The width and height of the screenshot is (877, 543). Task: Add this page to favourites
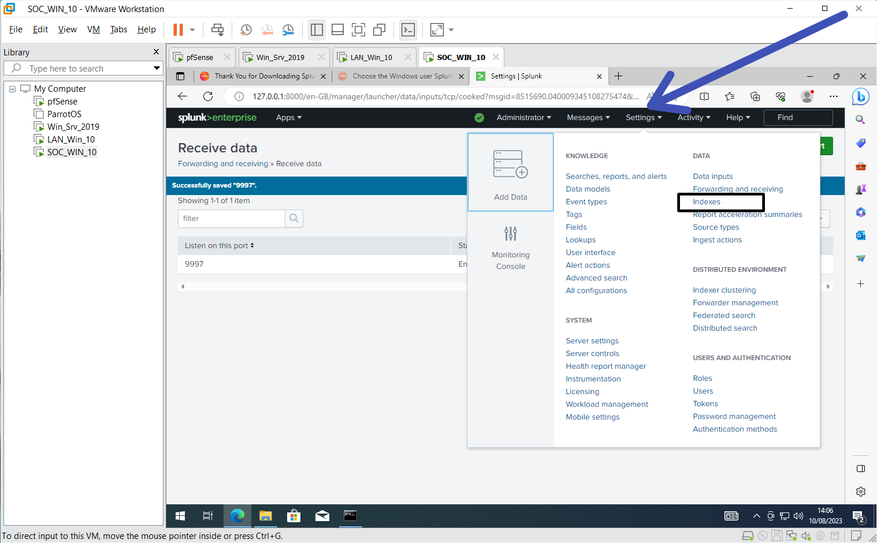click(x=730, y=96)
